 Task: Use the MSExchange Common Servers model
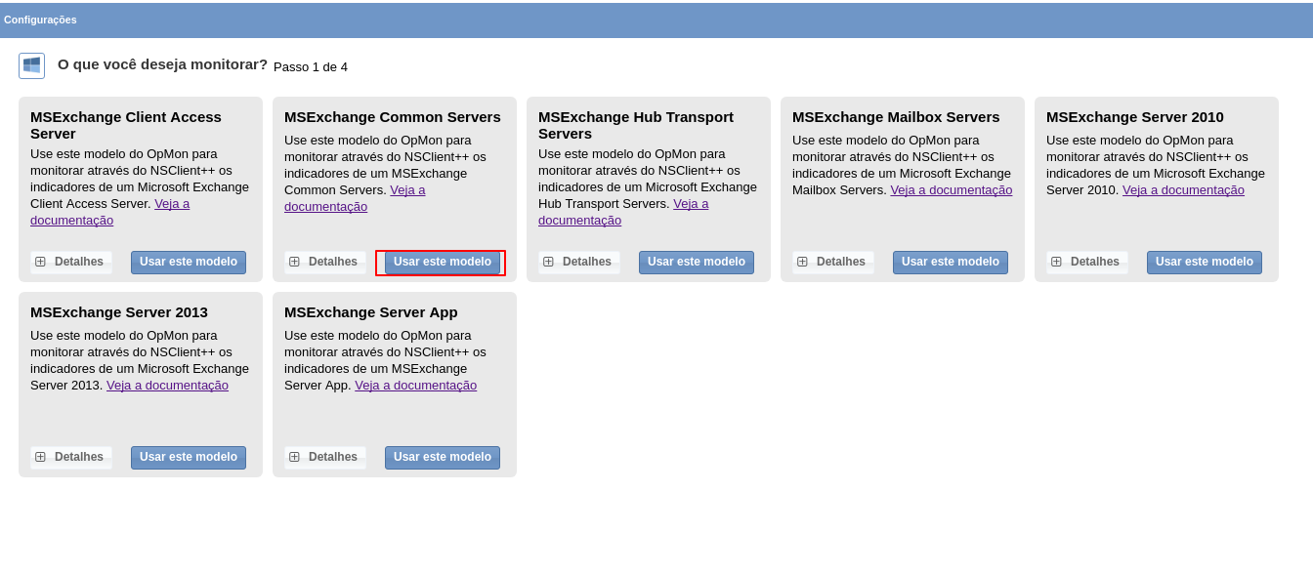(x=442, y=263)
